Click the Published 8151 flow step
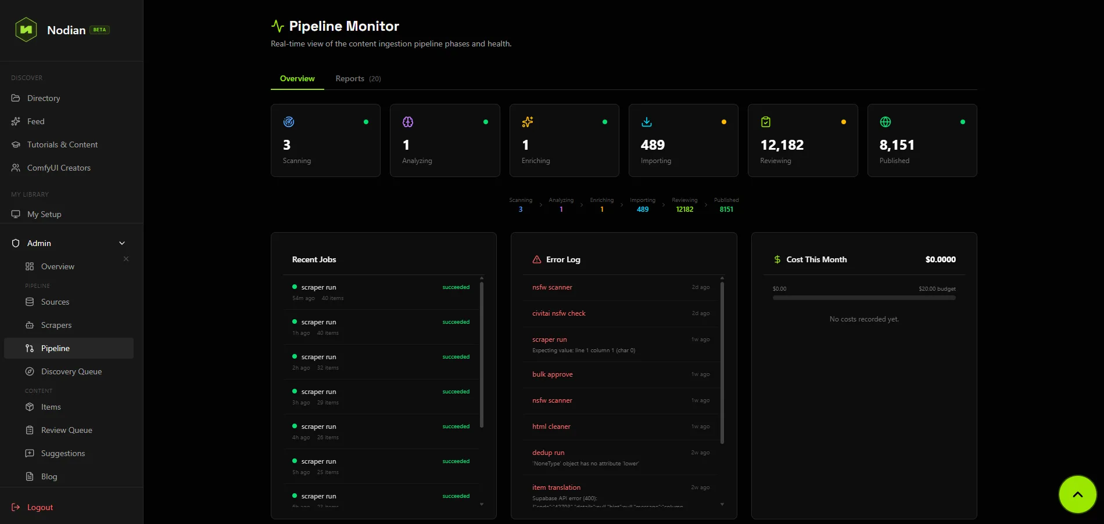Screen dimensions: 1104x524 pyautogui.click(x=726, y=205)
